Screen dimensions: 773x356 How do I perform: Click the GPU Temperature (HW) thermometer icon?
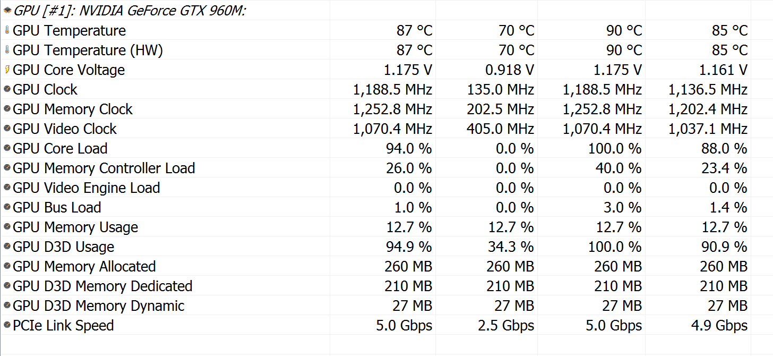click(x=7, y=50)
